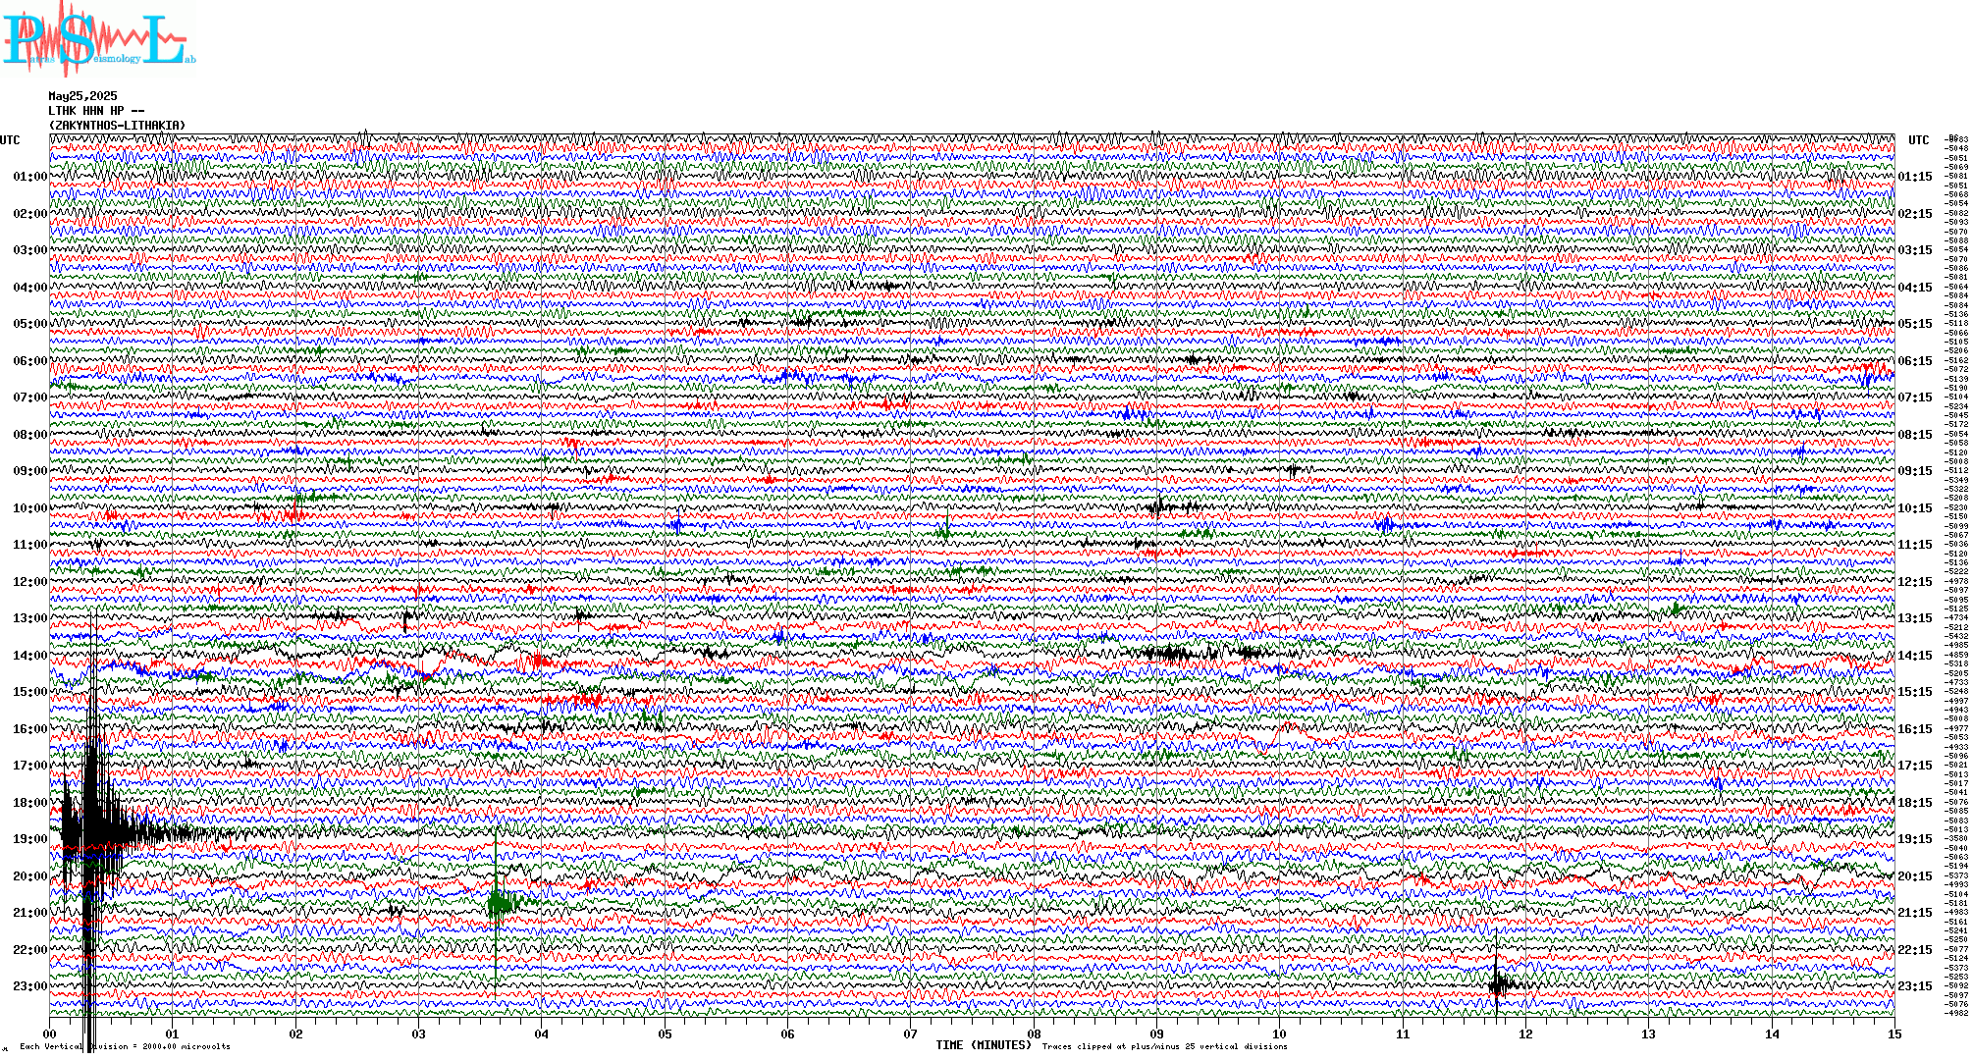The image size is (1973, 1060).
Task: Click the 20:00 hour label on left axis
Action: coord(29,876)
